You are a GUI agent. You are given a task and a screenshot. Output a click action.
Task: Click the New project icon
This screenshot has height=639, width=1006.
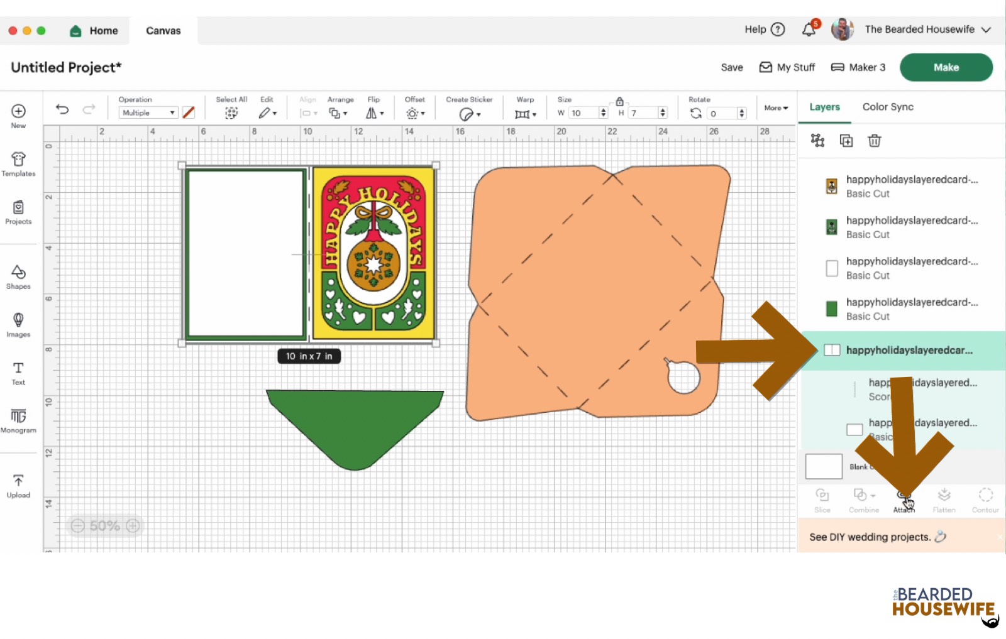pos(18,111)
